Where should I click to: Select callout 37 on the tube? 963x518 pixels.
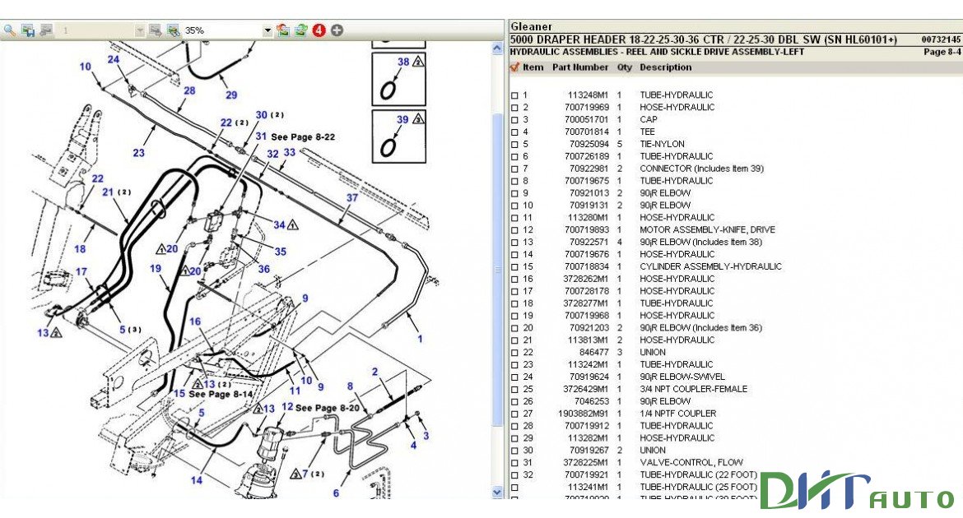(352, 197)
